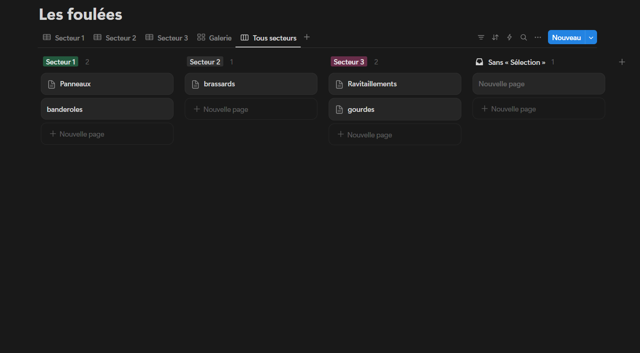
Task: Click the table icon of Secteur 1 tab
Action: 47,37
